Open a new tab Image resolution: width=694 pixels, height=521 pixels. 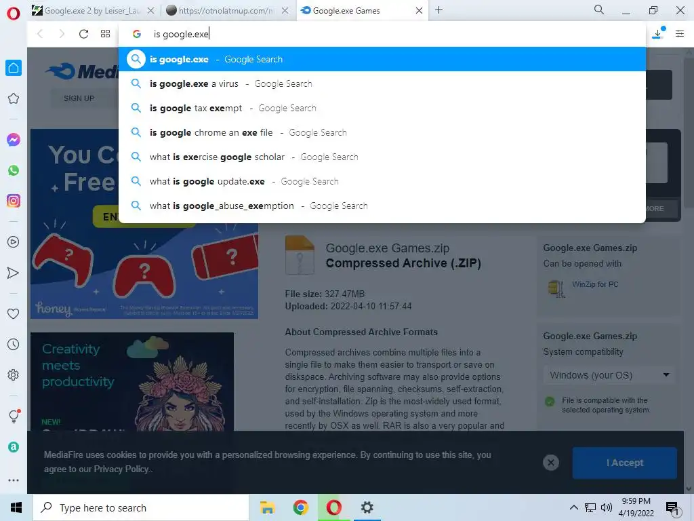[x=438, y=10]
